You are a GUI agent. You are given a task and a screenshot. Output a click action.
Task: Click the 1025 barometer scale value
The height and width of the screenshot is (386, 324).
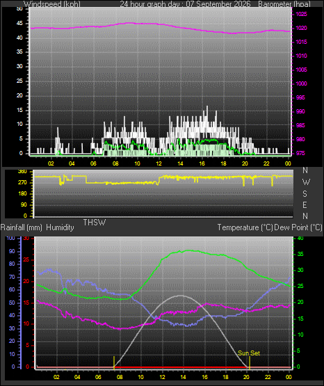pyautogui.click(x=301, y=15)
